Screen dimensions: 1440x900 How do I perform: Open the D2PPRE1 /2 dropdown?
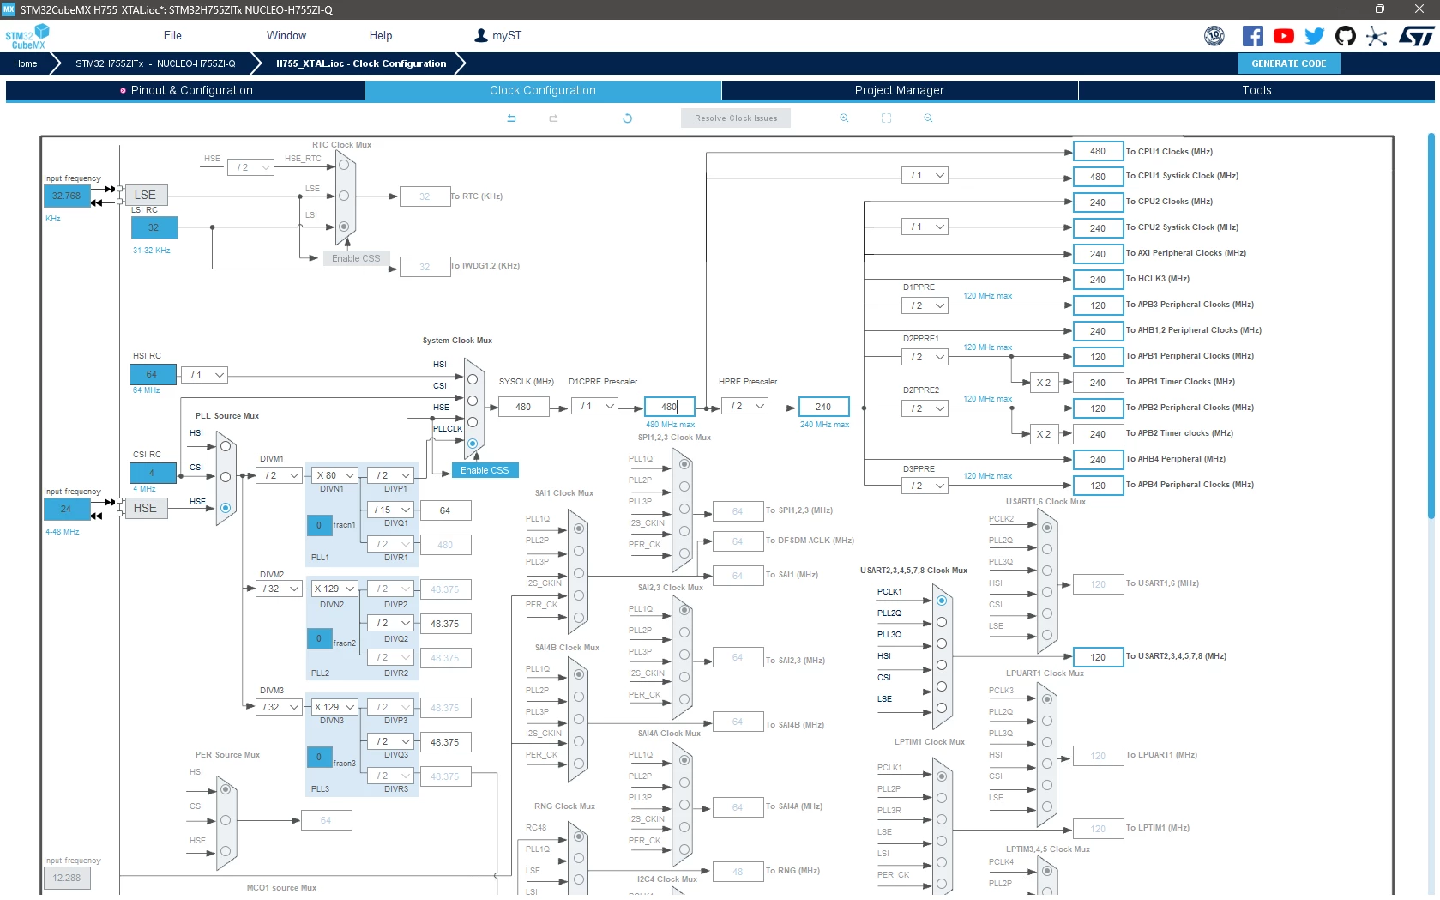click(925, 357)
